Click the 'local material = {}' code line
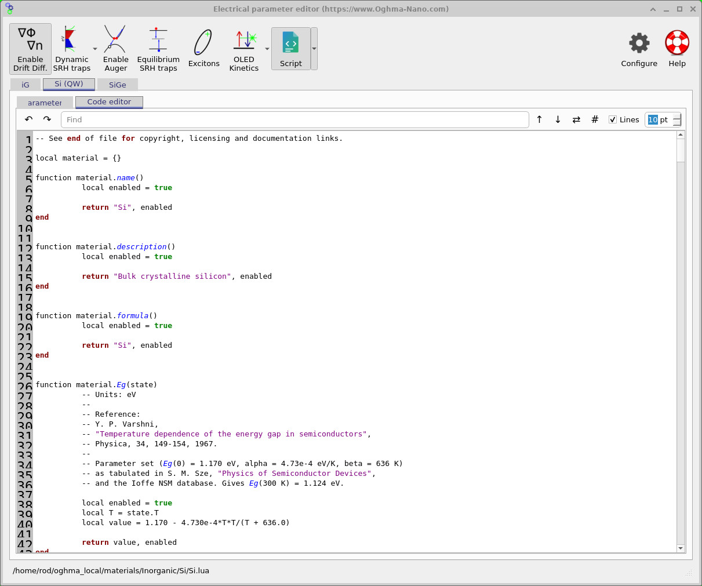 pos(78,158)
